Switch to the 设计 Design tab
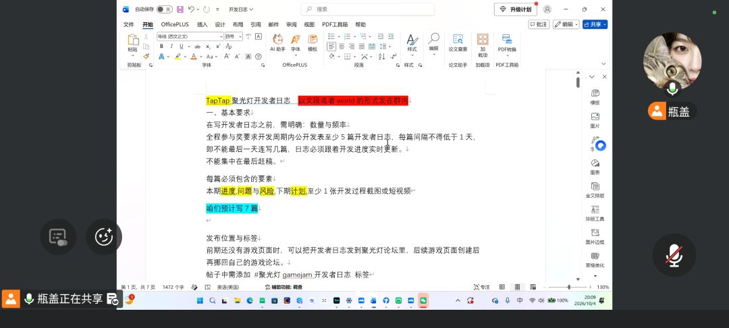729x328 pixels. pyautogui.click(x=220, y=24)
